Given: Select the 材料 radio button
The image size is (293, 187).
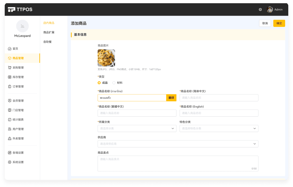Looking at the screenshot, I should click(114, 83).
